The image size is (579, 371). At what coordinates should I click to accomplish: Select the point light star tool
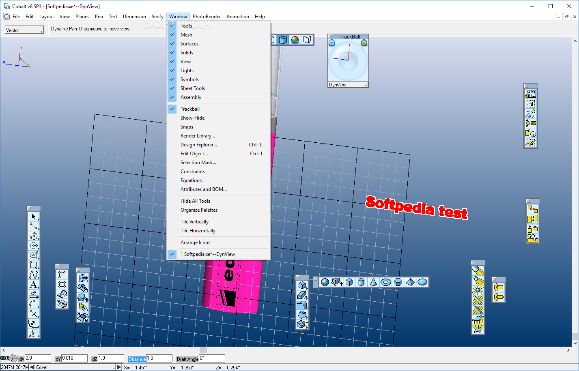coord(478,290)
